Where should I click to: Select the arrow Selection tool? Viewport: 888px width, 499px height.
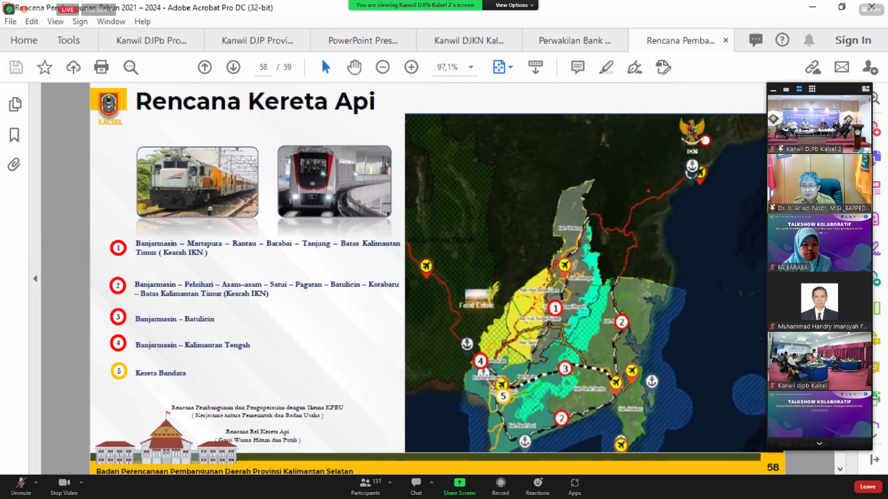pyautogui.click(x=326, y=67)
